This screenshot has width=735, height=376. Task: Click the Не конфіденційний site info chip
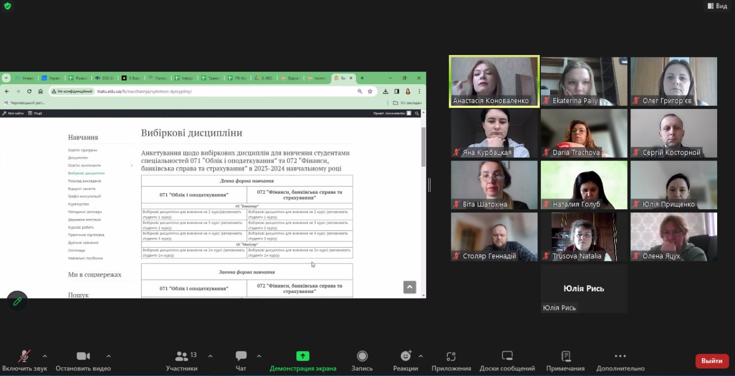pyautogui.click(x=72, y=91)
